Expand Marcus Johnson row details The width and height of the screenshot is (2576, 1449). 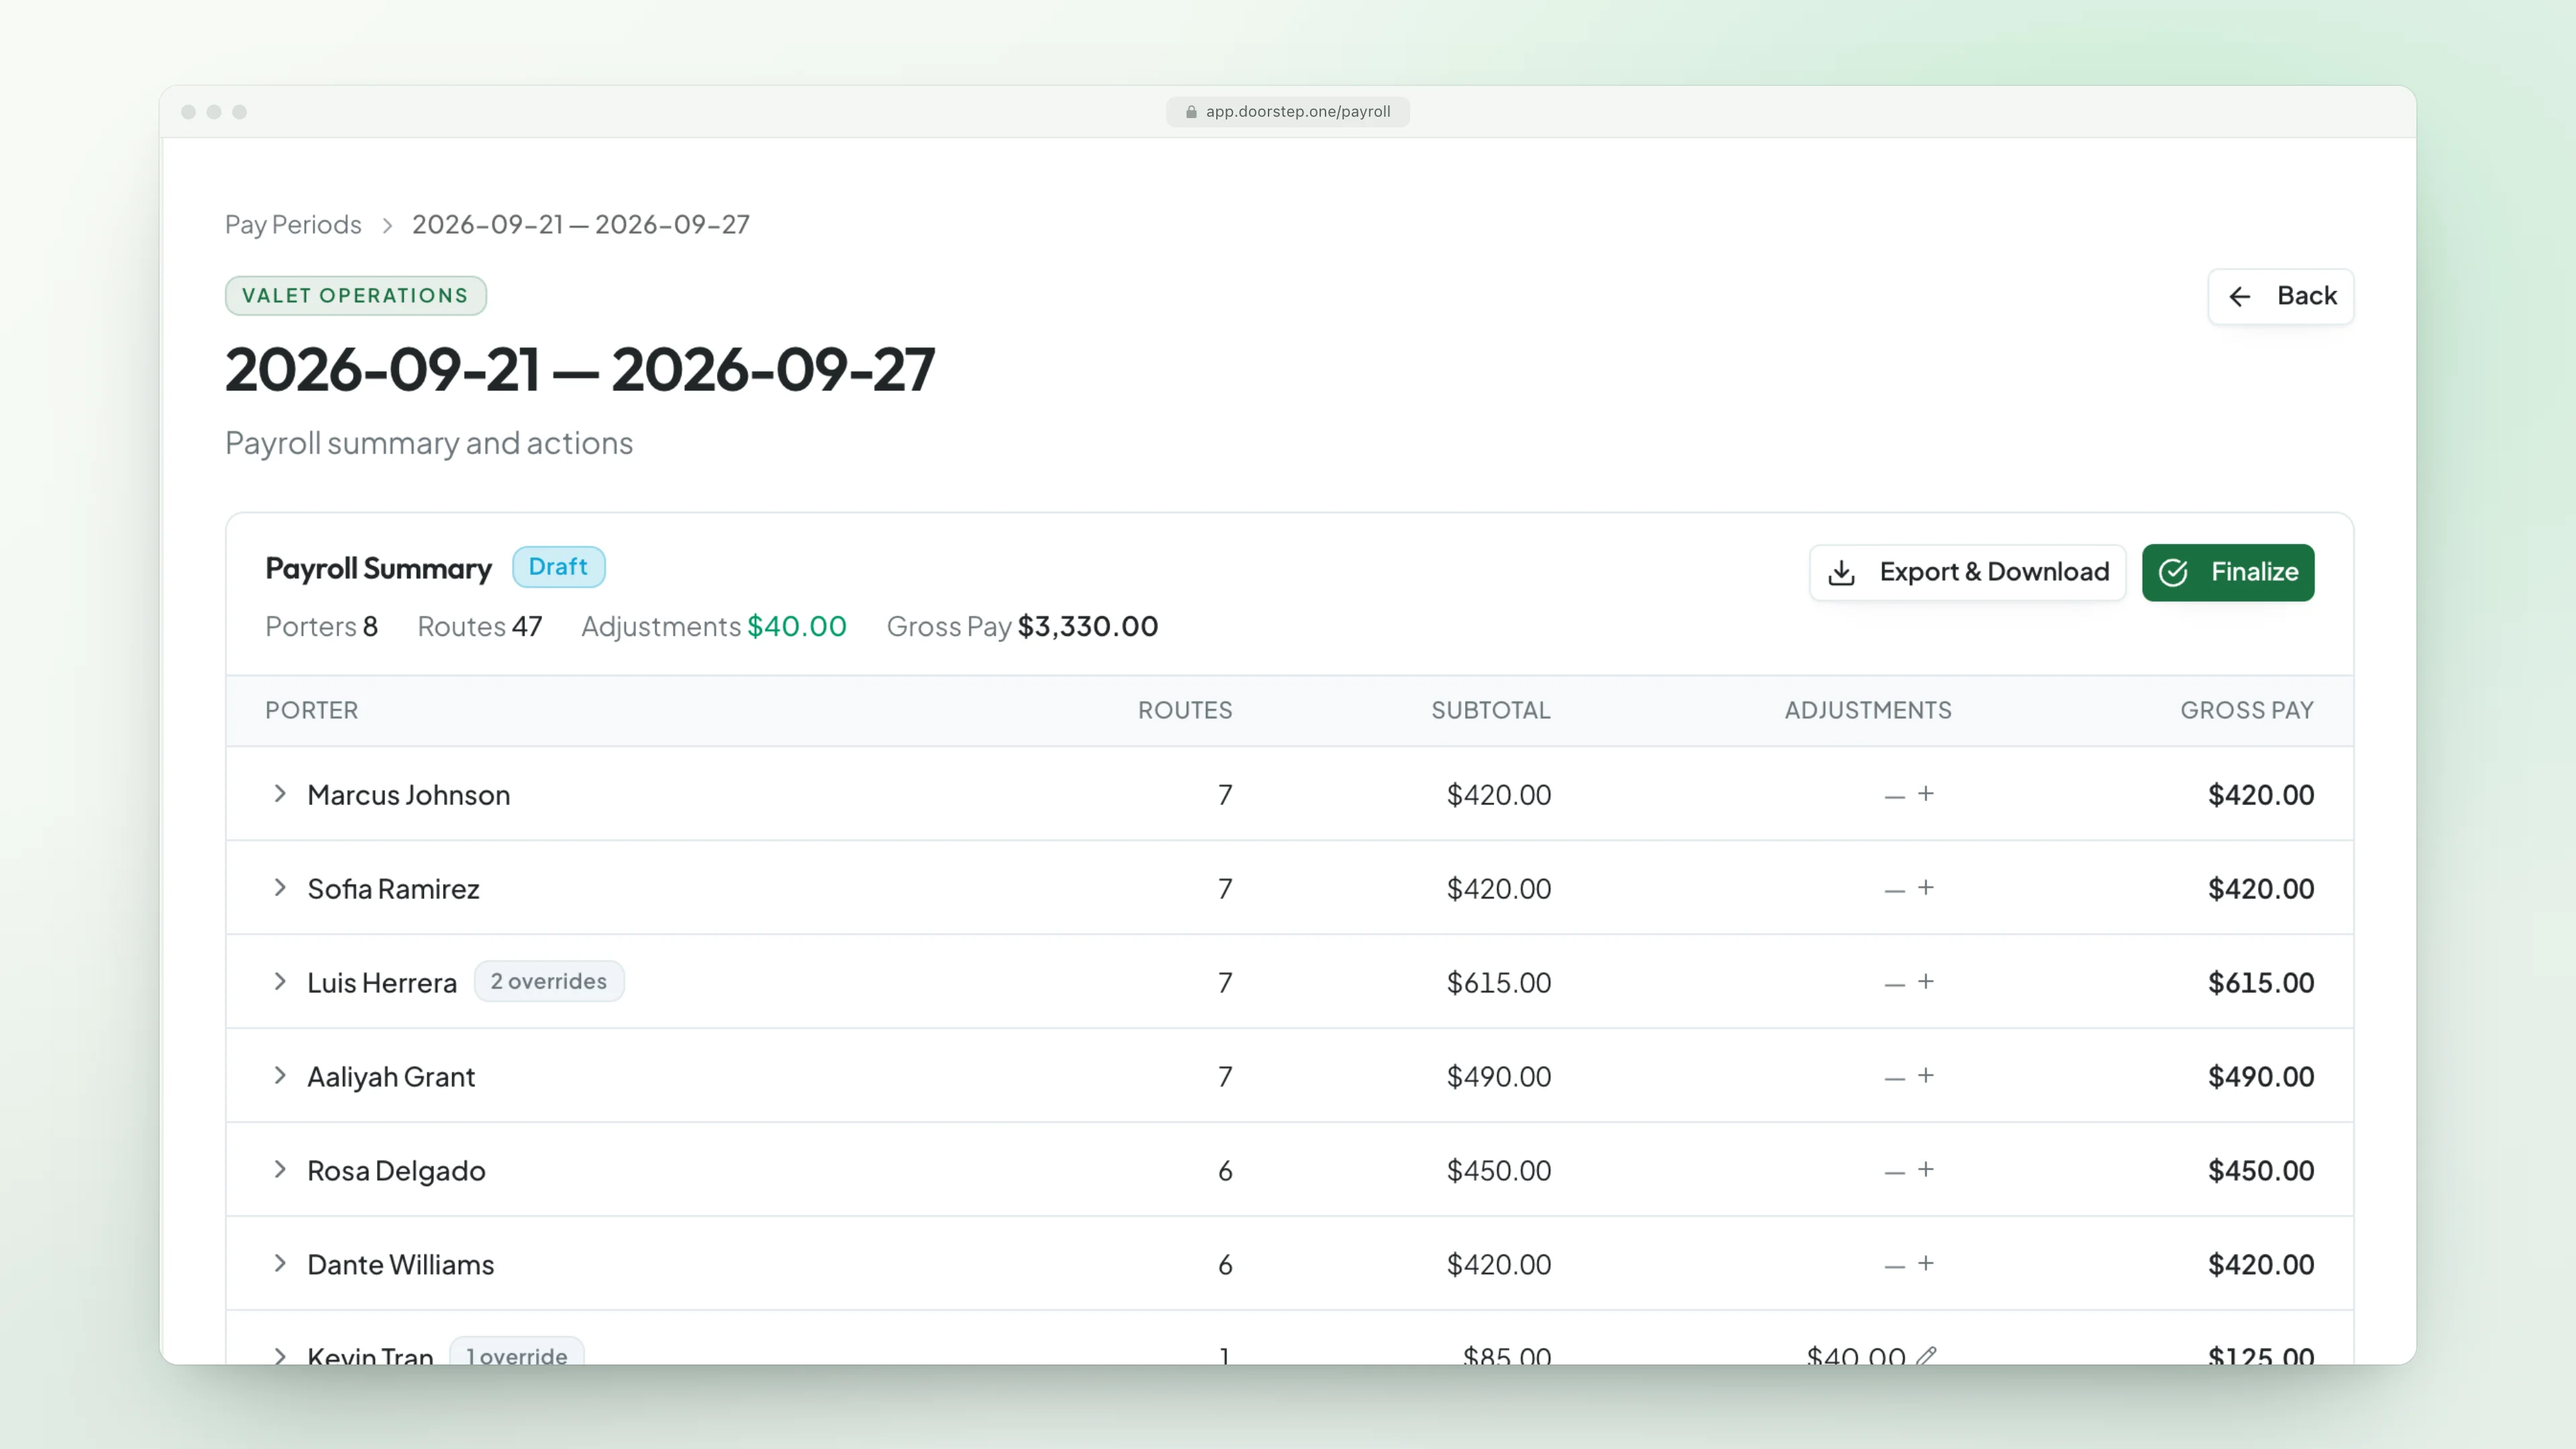coord(280,794)
